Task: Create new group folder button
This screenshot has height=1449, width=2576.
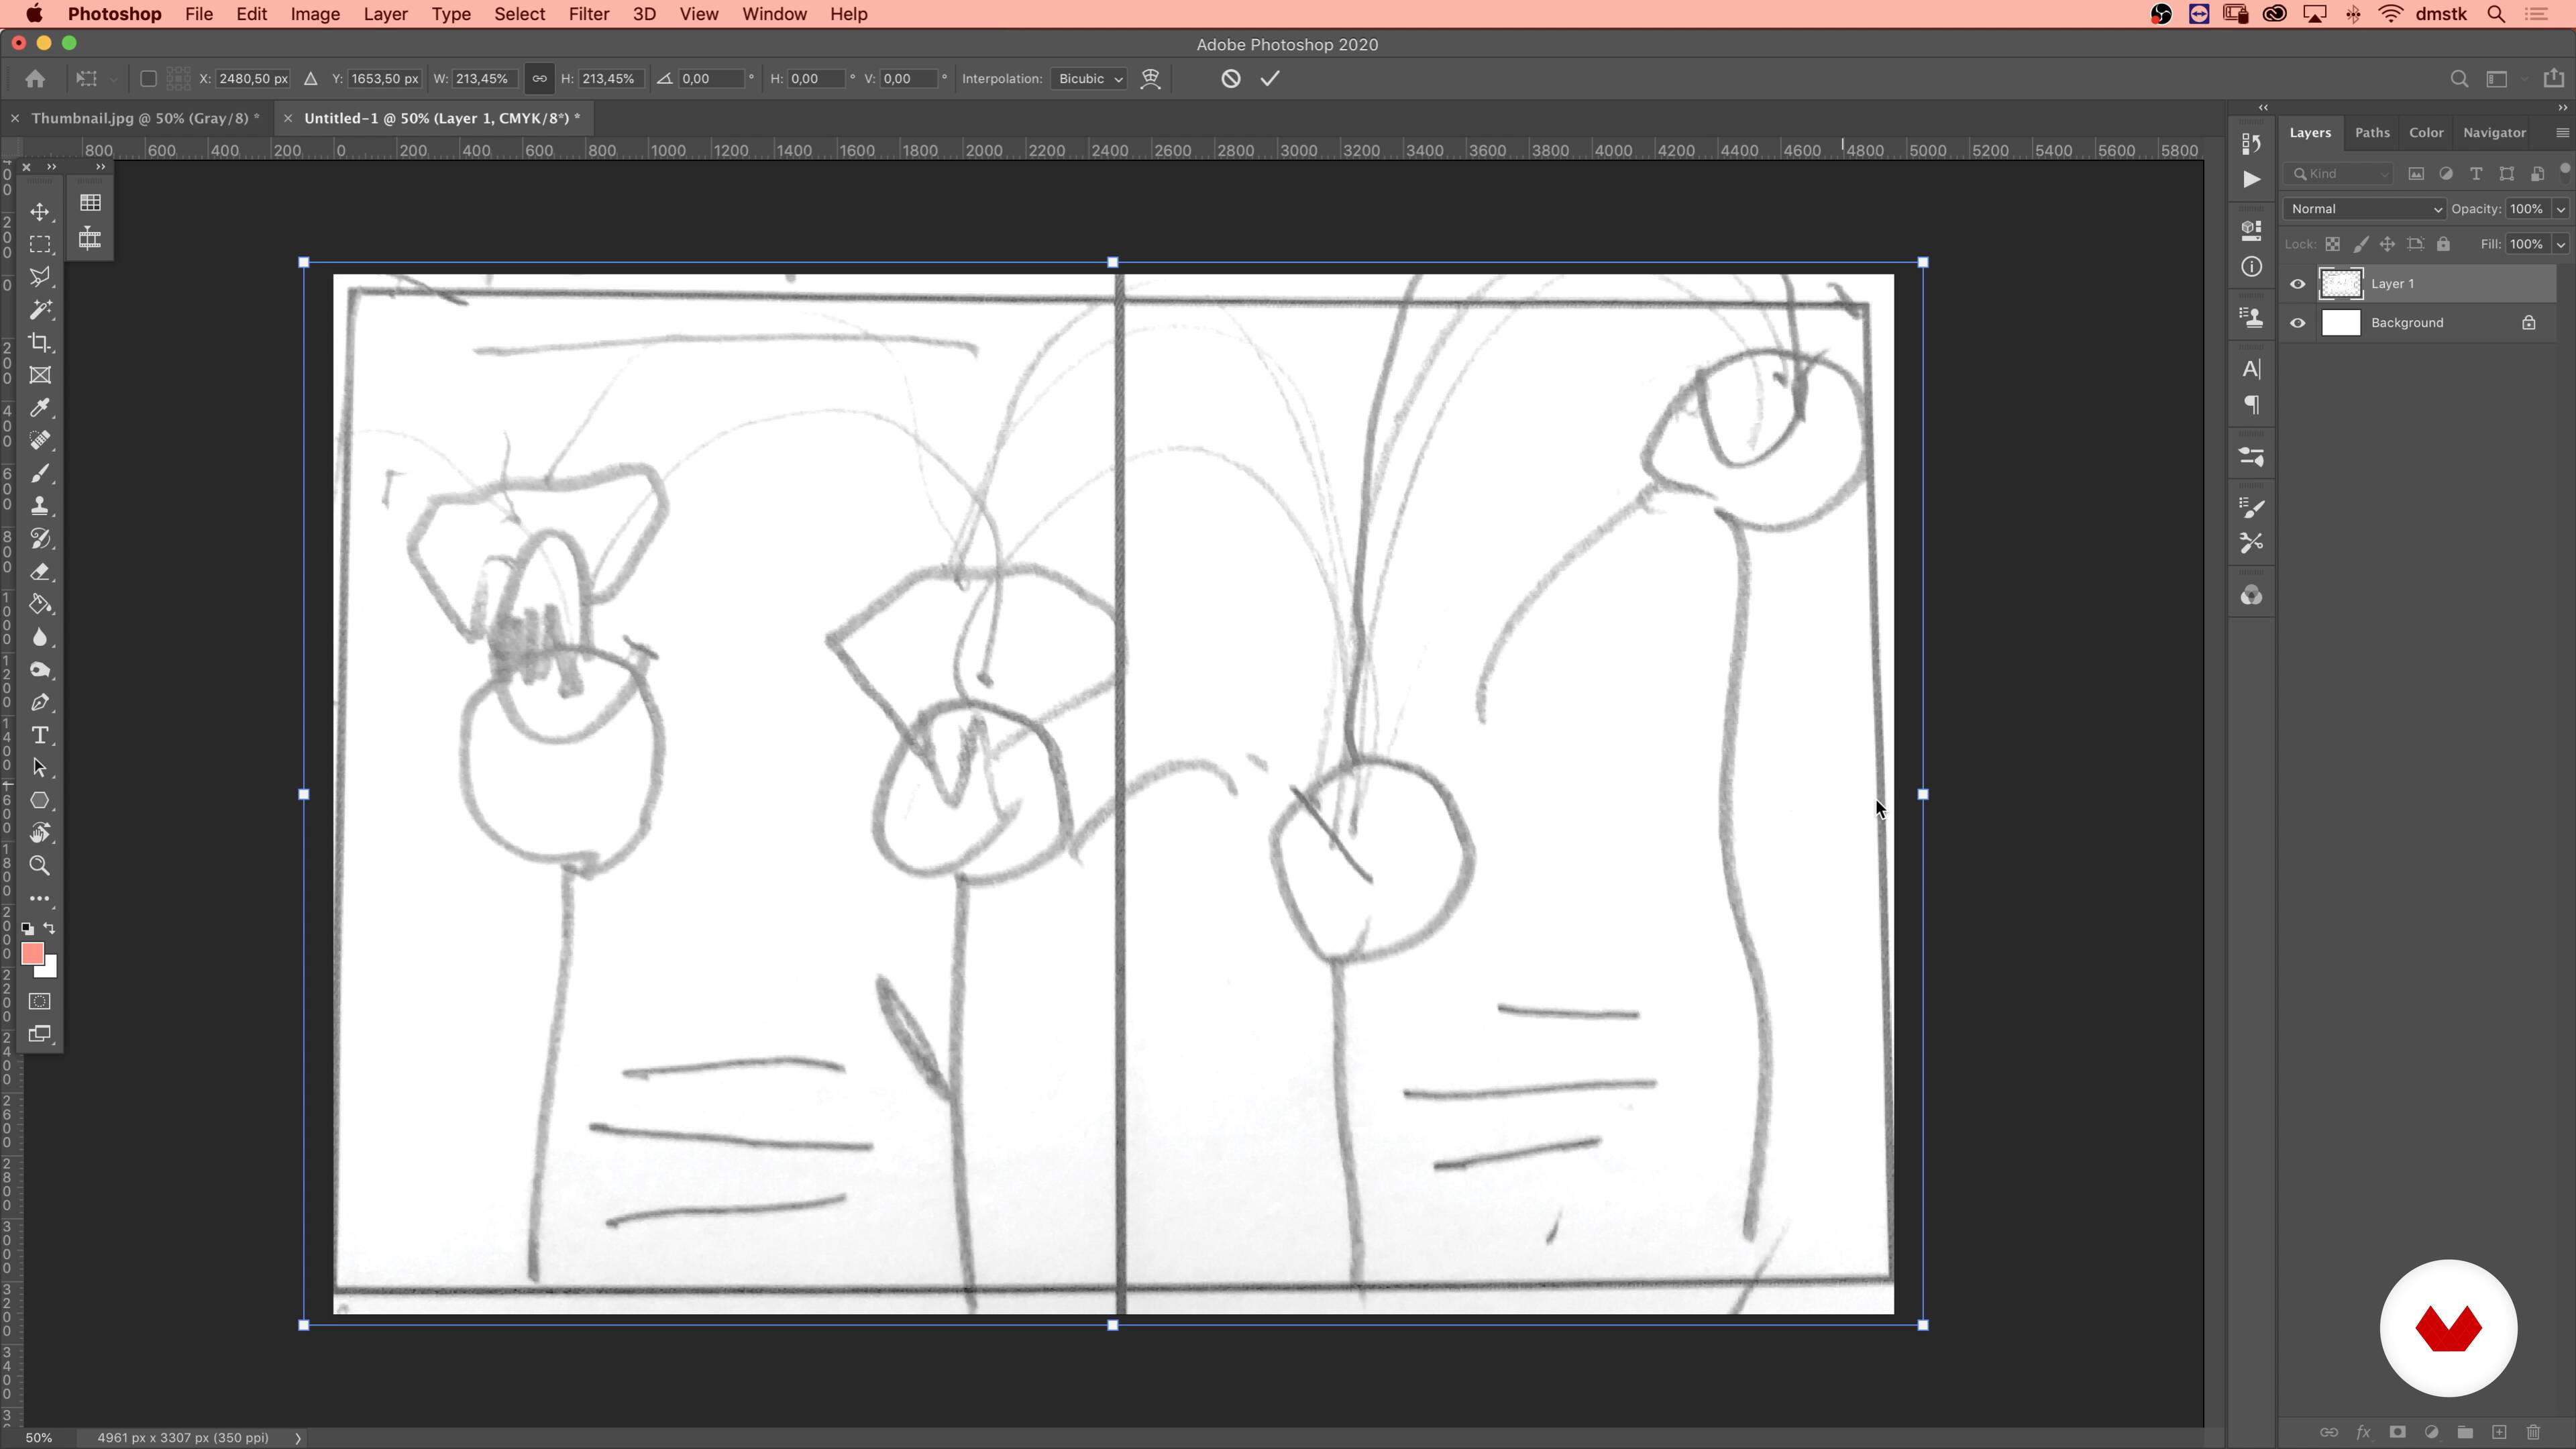Action: 2465,1432
